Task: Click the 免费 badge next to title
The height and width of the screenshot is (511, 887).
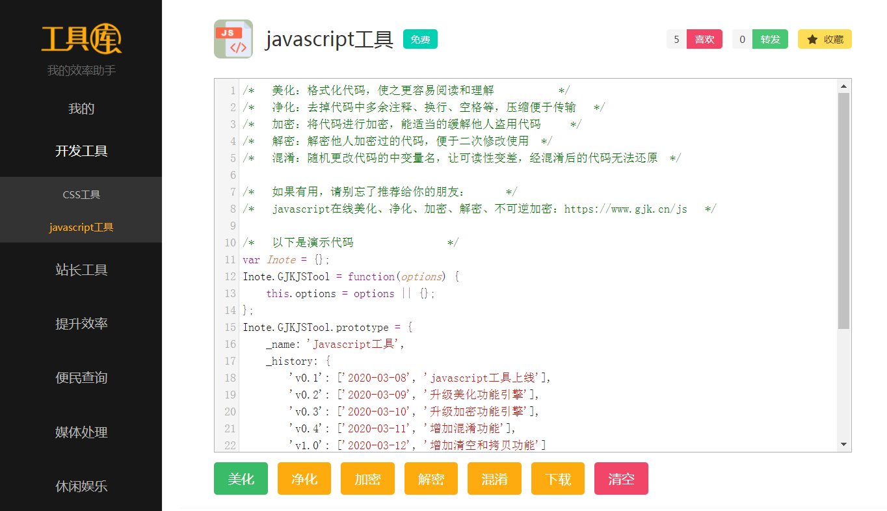Action: coord(420,40)
